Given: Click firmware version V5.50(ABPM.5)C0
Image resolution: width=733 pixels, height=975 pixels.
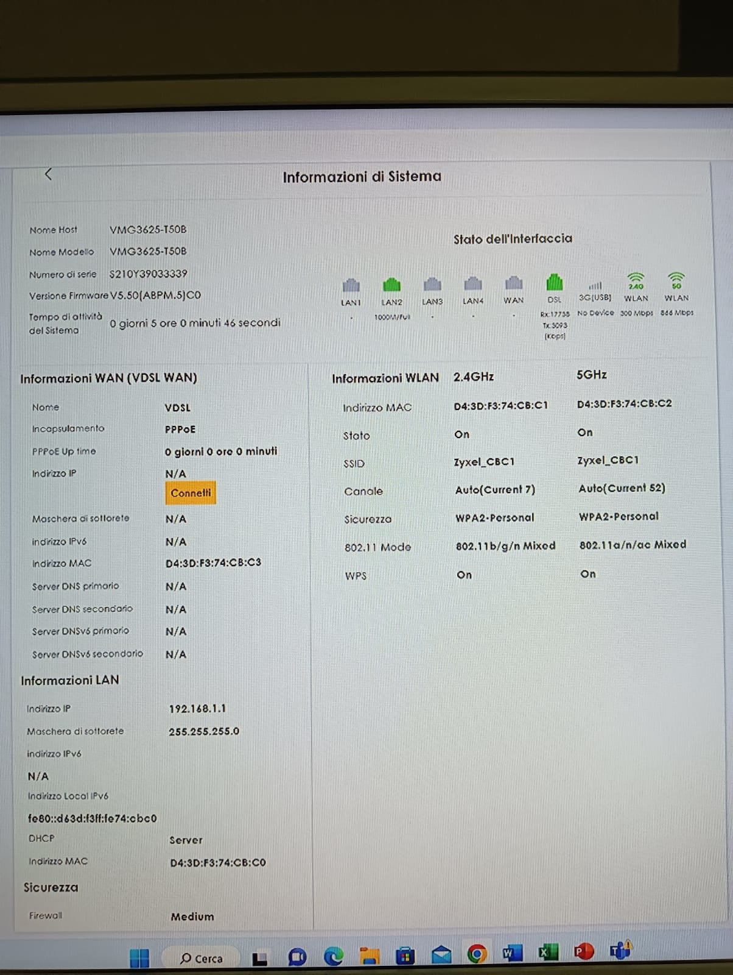Looking at the screenshot, I should pos(155,296).
